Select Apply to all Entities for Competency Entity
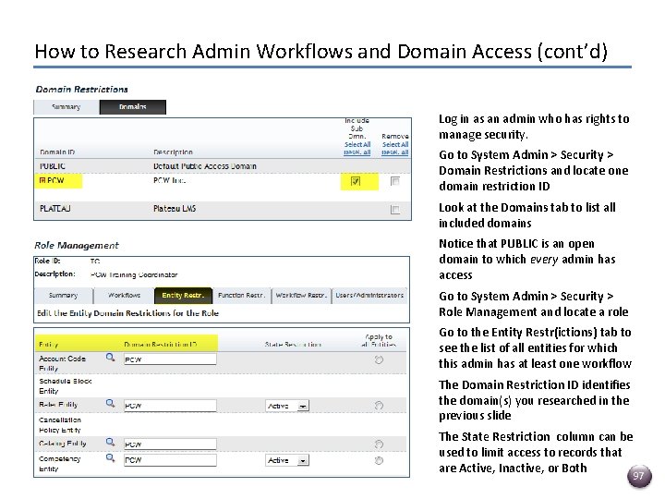 pyautogui.click(x=379, y=460)
